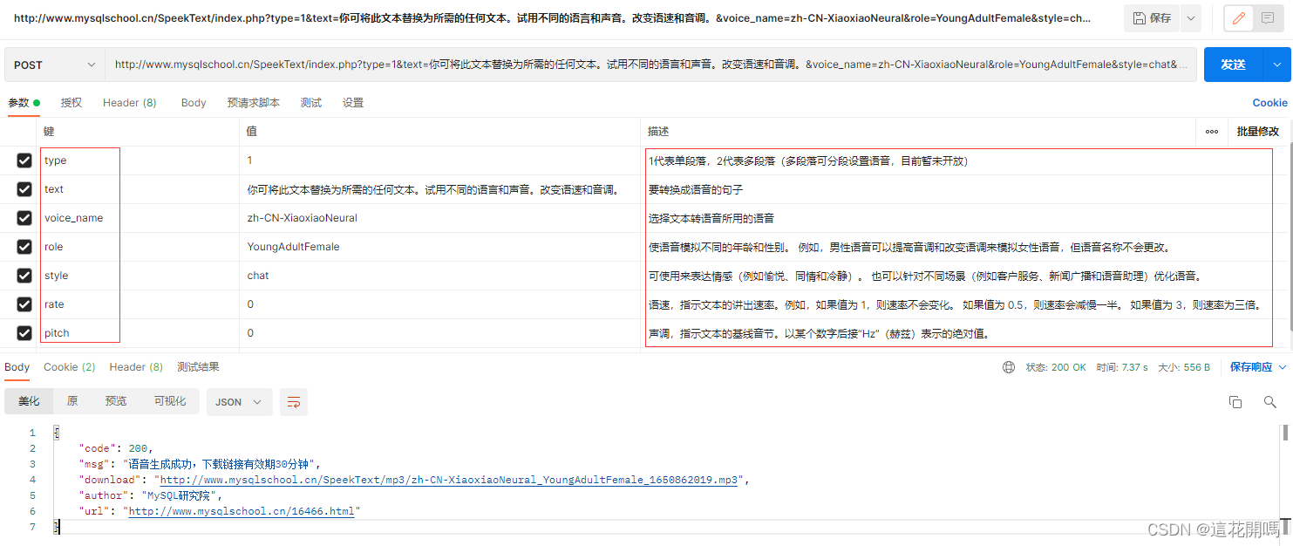Image resolution: width=1293 pixels, height=546 pixels.
Task: Click the text parameter value cell
Action: coord(439,189)
